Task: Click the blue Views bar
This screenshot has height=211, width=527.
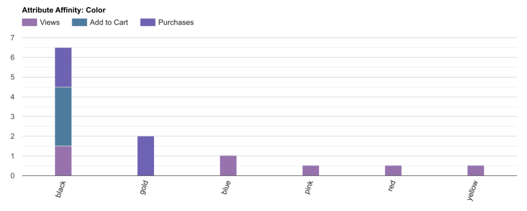Action: (228, 166)
